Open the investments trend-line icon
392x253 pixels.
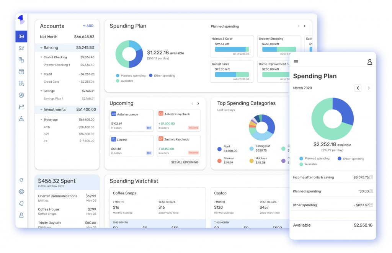pos(21,107)
